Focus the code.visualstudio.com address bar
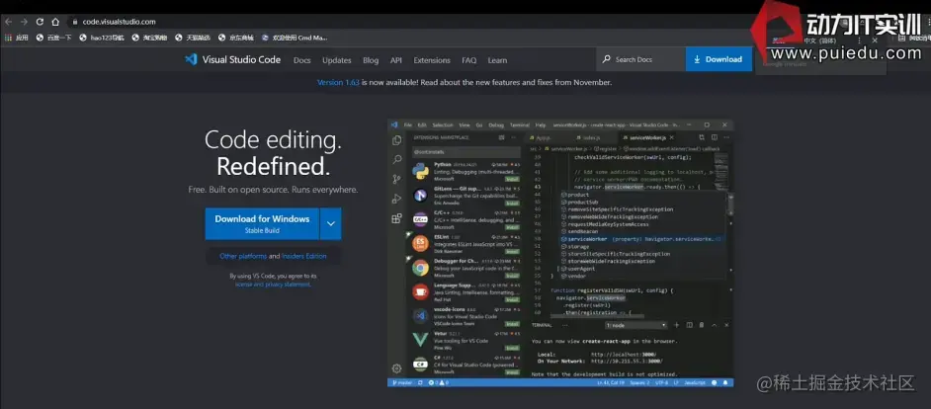This screenshot has height=409, width=931. tap(119, 22)
